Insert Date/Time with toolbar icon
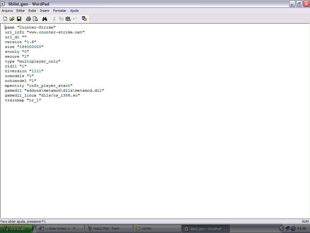This screenshot has width=310, height=233. tap(84, 19)
